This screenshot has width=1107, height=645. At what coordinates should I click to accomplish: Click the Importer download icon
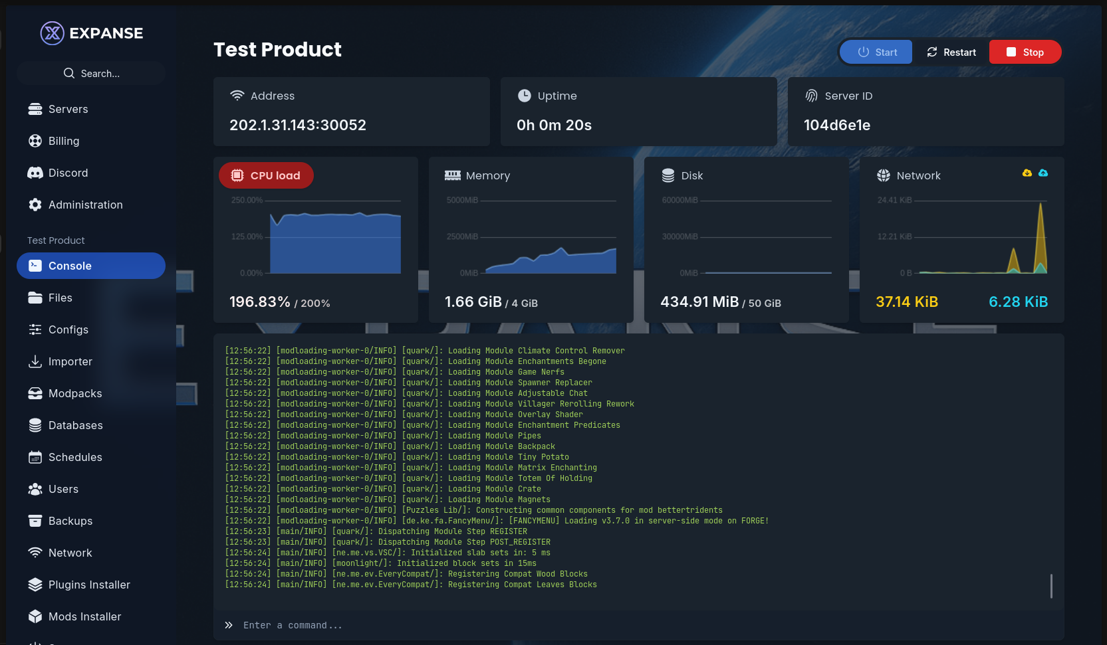[x=35, y=361]
